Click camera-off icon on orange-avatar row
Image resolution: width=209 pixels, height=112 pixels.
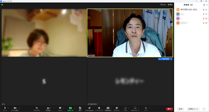coord(206,23)
